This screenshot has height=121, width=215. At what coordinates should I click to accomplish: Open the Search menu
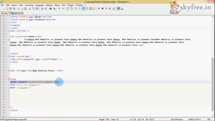click(x=14, y=5)
